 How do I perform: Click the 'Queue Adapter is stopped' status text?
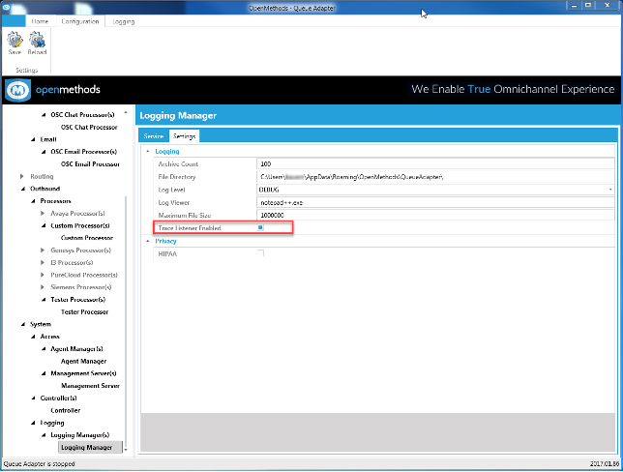point(40,463)
